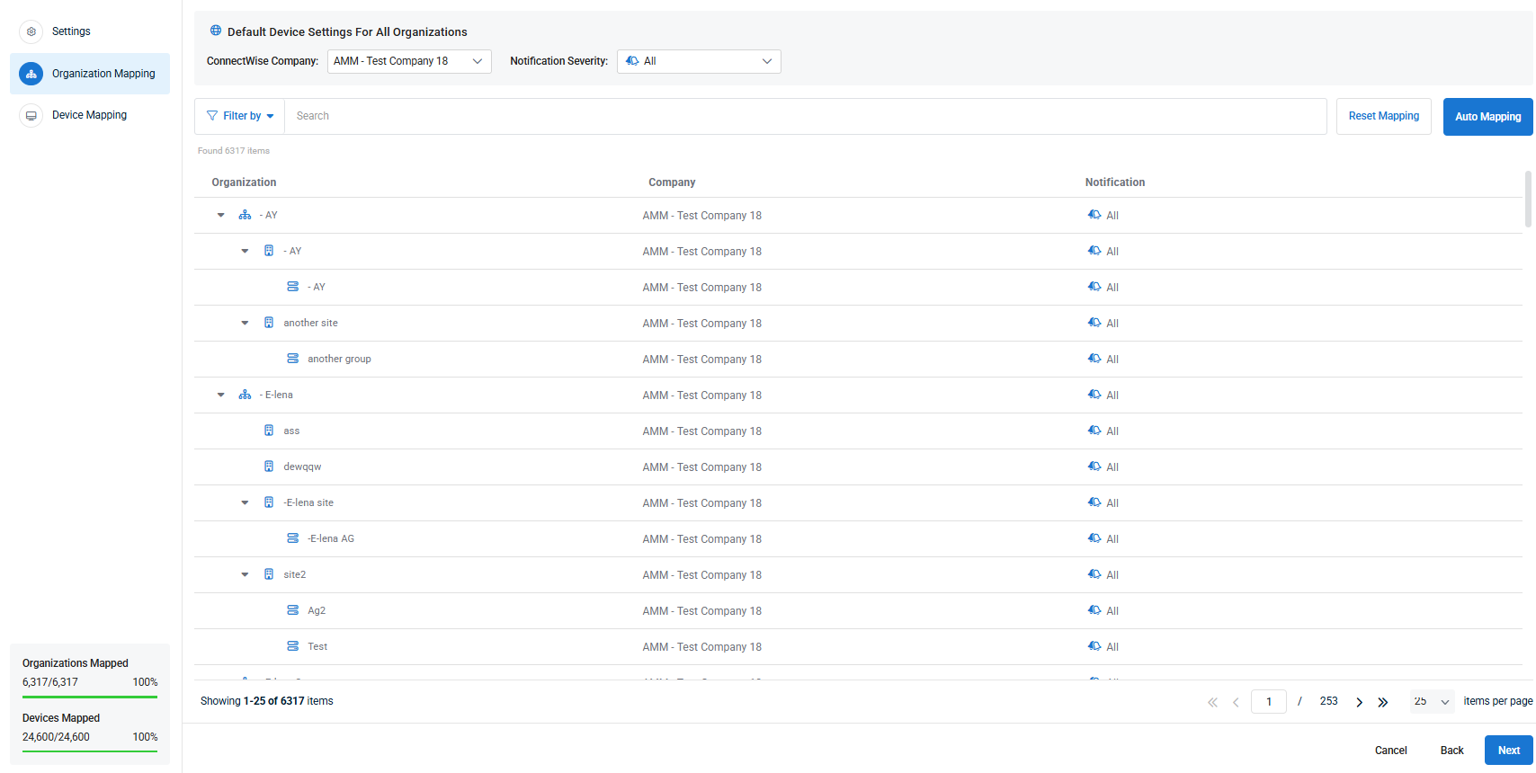Click the group icon next to Test

(x=292, y=646)
